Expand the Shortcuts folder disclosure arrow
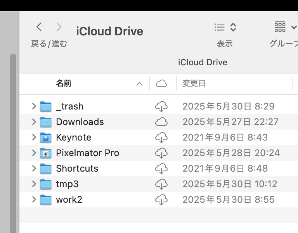 [34, 168]
